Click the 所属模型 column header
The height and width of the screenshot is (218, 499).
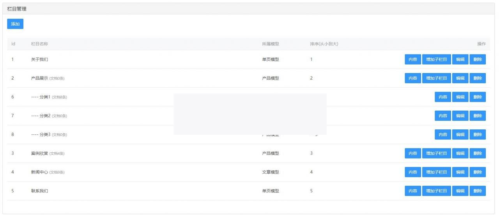coord(270,44)
